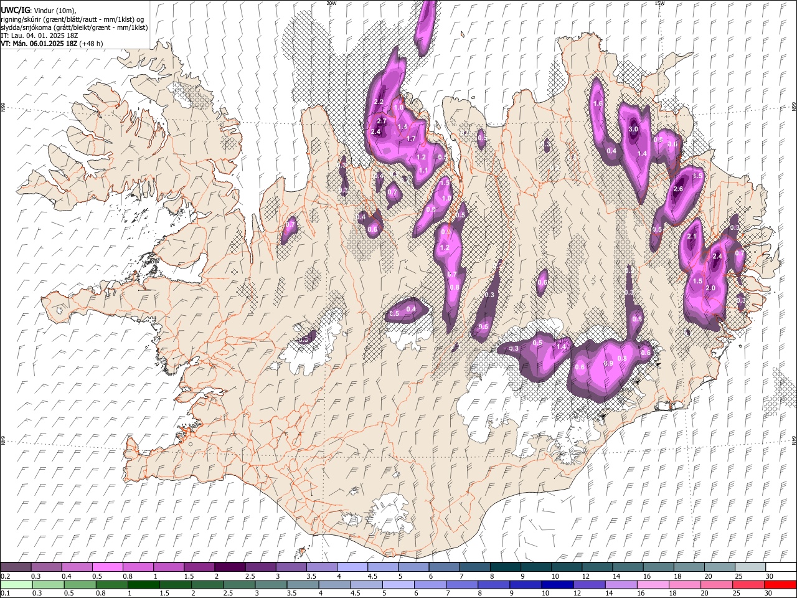Pick the dark teal 8–9 snow legend swatch
This screenshot has height=598, width=797.
(505, 567)
